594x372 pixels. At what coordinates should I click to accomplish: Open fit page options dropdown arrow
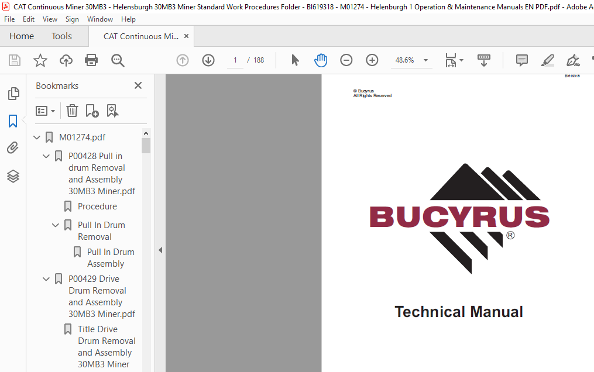coord(461,60)
